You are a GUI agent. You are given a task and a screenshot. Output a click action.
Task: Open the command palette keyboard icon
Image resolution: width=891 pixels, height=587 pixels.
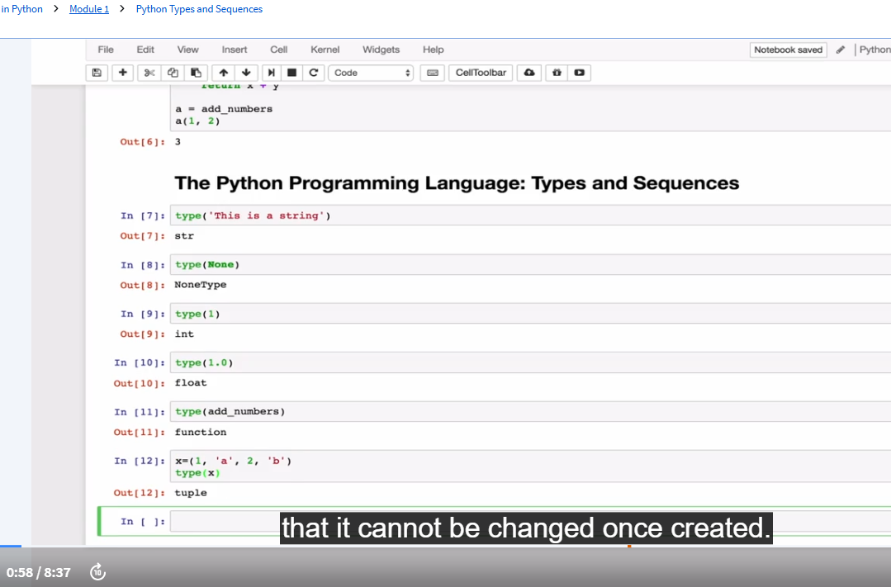coord(433,73)
